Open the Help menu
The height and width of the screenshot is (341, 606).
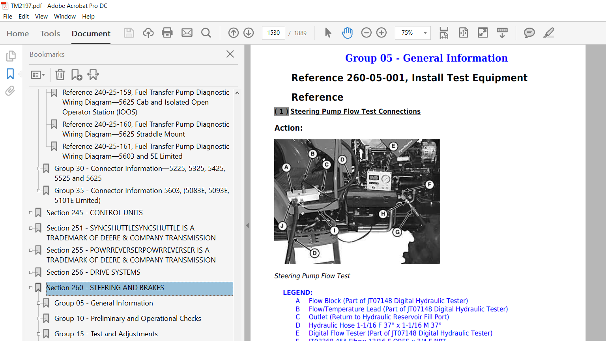(88, 17)
